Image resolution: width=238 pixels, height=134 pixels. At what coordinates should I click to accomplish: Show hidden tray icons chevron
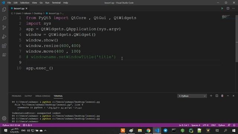coord(45,130)
